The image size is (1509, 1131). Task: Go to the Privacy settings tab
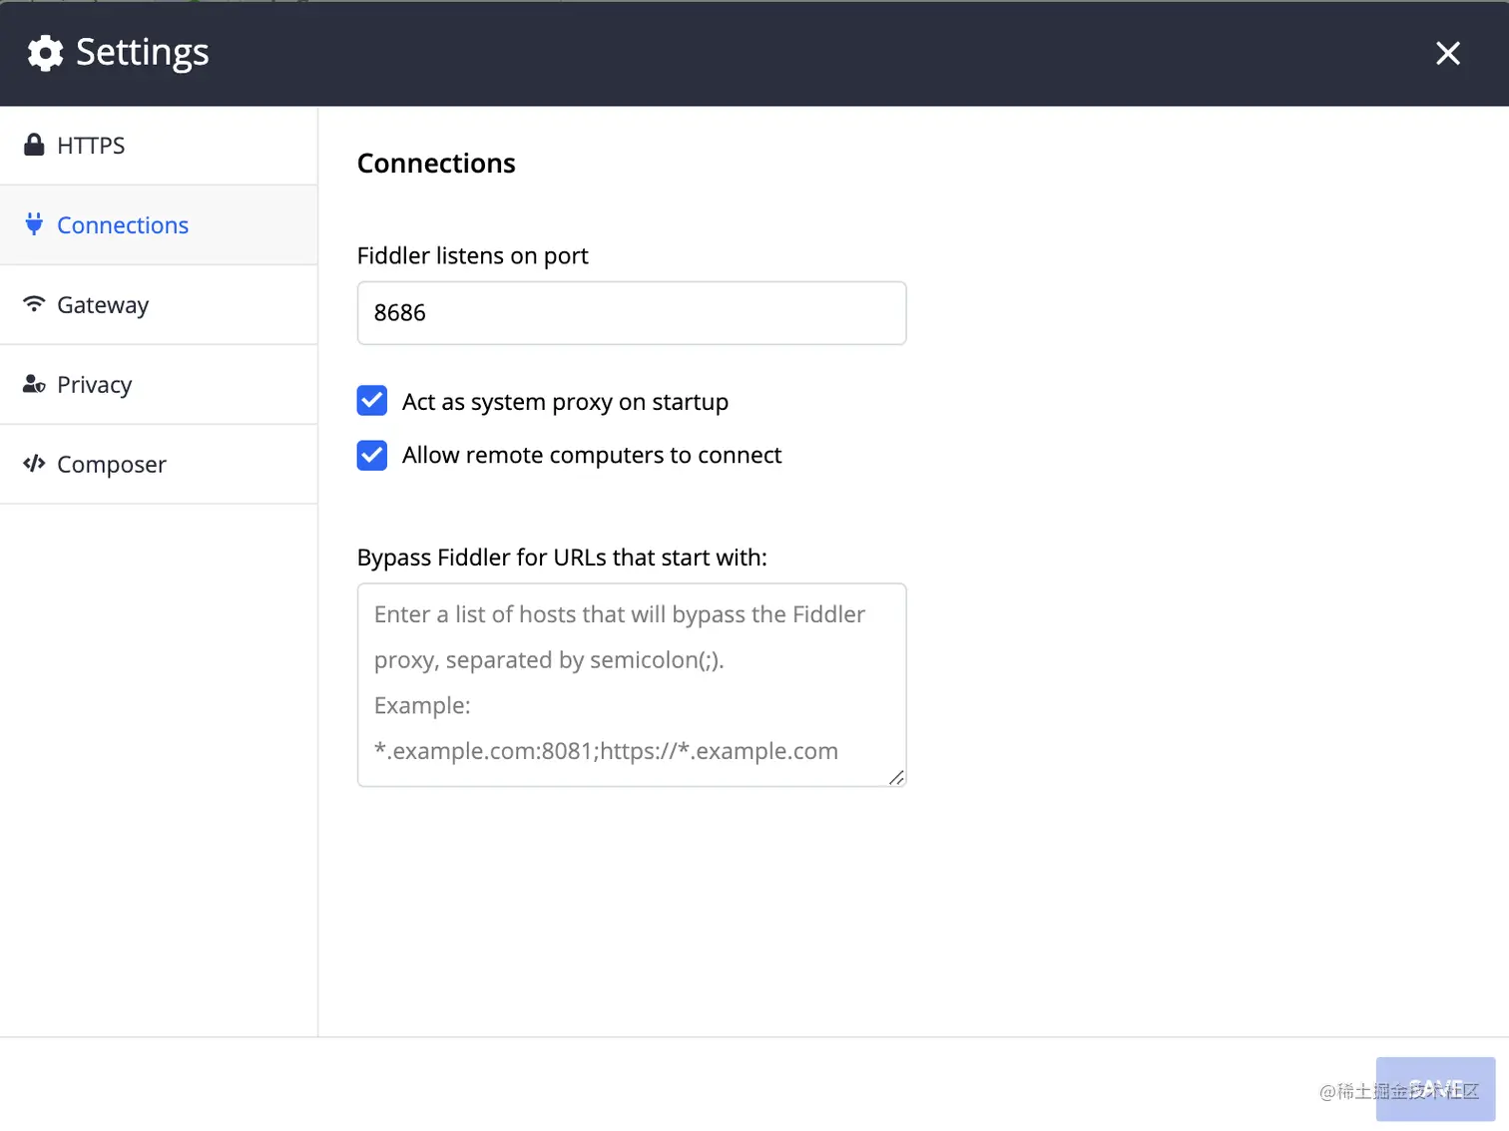point(95,385)
